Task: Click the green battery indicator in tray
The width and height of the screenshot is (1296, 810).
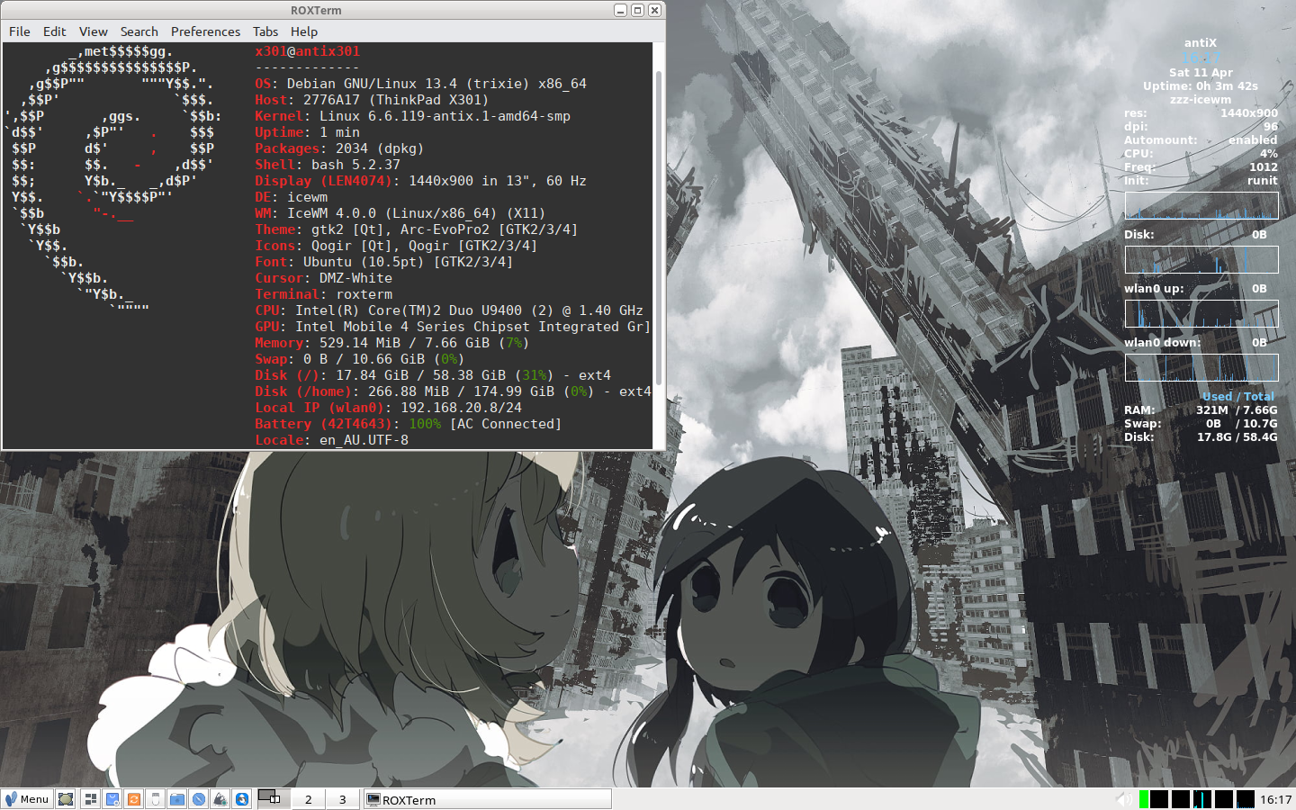Action: coord(1144,799)
